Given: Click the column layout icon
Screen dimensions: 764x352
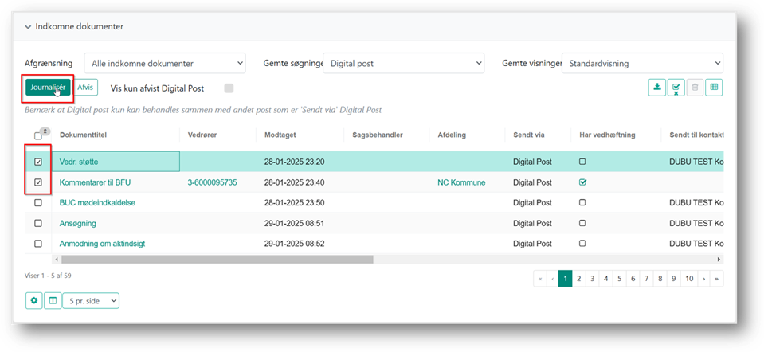Looking at the screenshot, I should pyautogui.click(x=53, y=300).
